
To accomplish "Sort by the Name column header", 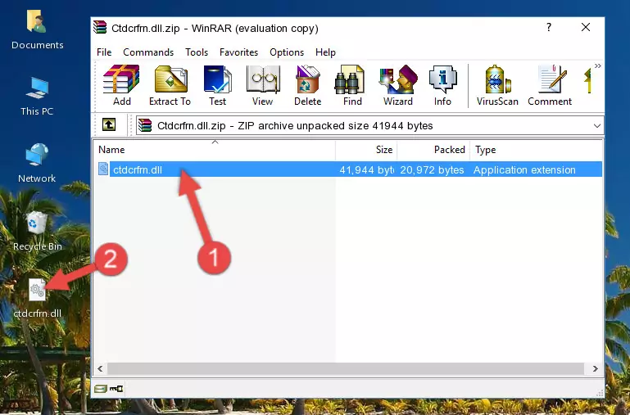I will click(215, 150).
